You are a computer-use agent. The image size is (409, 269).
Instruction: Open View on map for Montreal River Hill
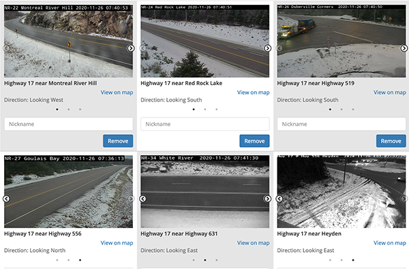[117, 92]
